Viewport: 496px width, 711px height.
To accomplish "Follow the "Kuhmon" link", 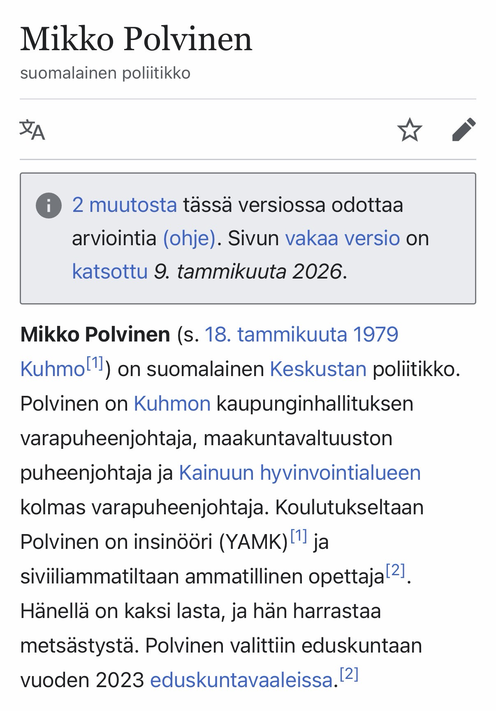I will coord(172,403).
